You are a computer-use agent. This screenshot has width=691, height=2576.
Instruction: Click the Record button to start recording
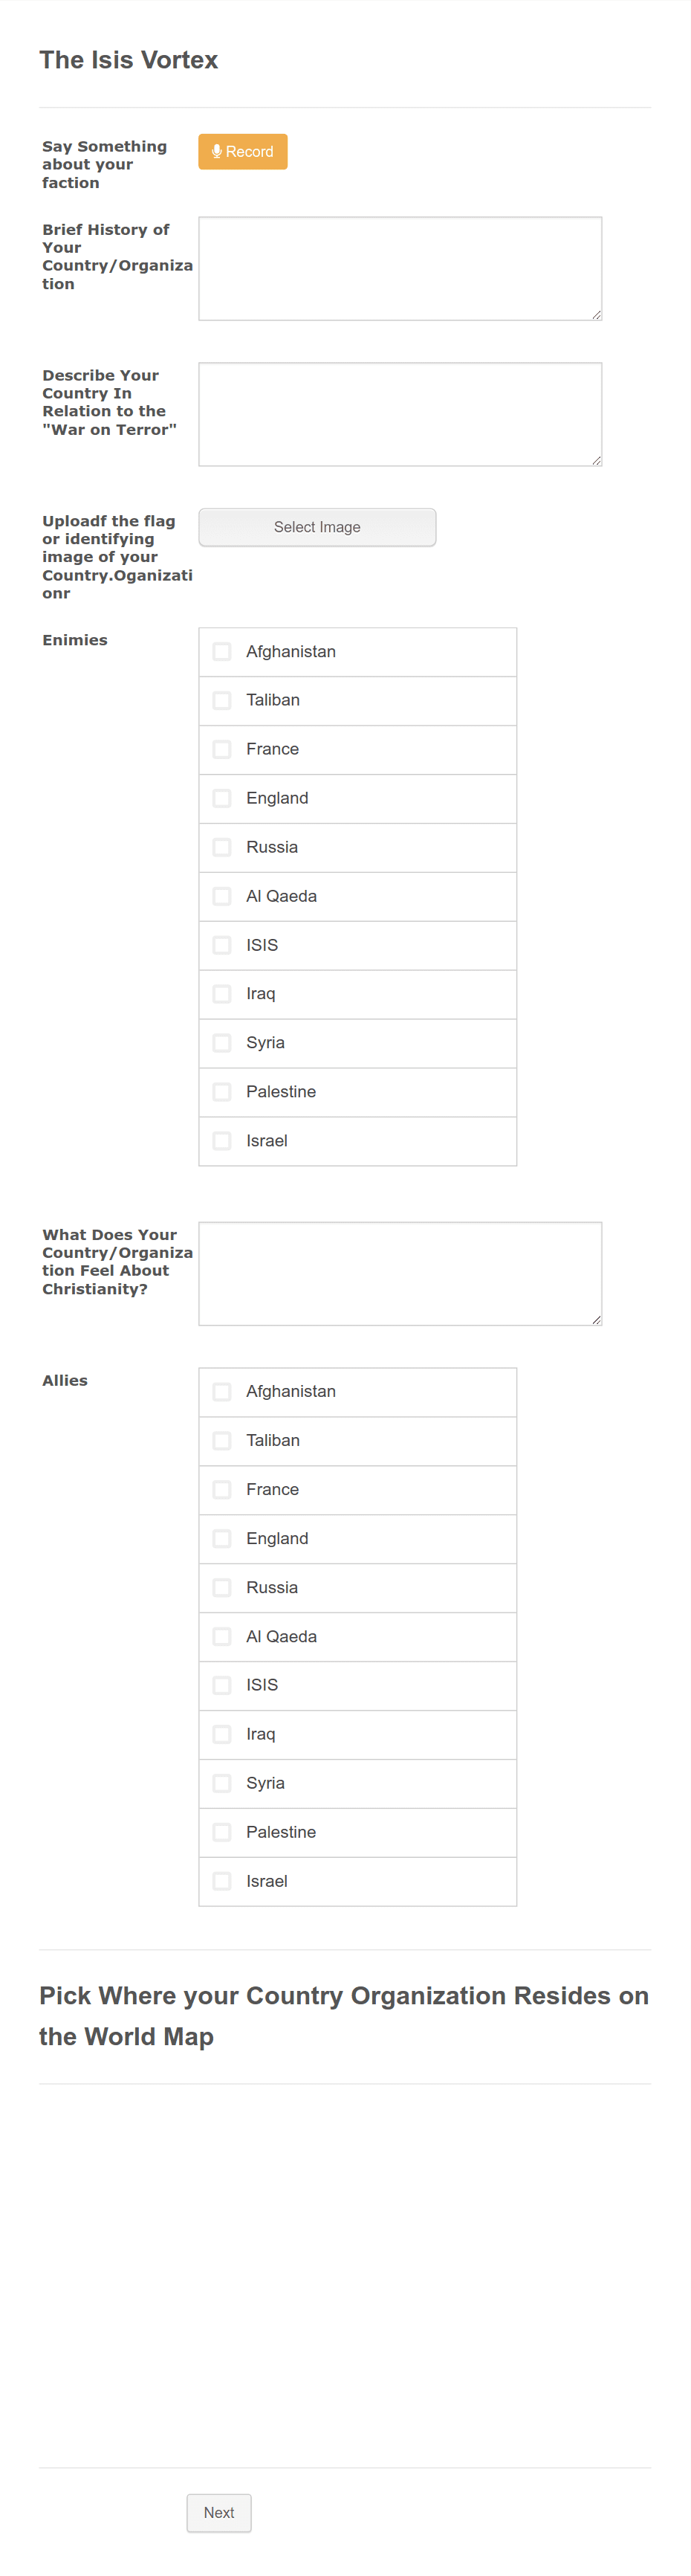pyautogui.click(x=242, y=151)
